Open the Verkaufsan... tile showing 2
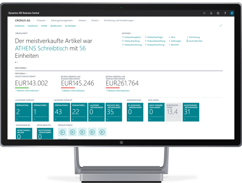Screen dimensions: 242x183 click(x=23, y=112)
